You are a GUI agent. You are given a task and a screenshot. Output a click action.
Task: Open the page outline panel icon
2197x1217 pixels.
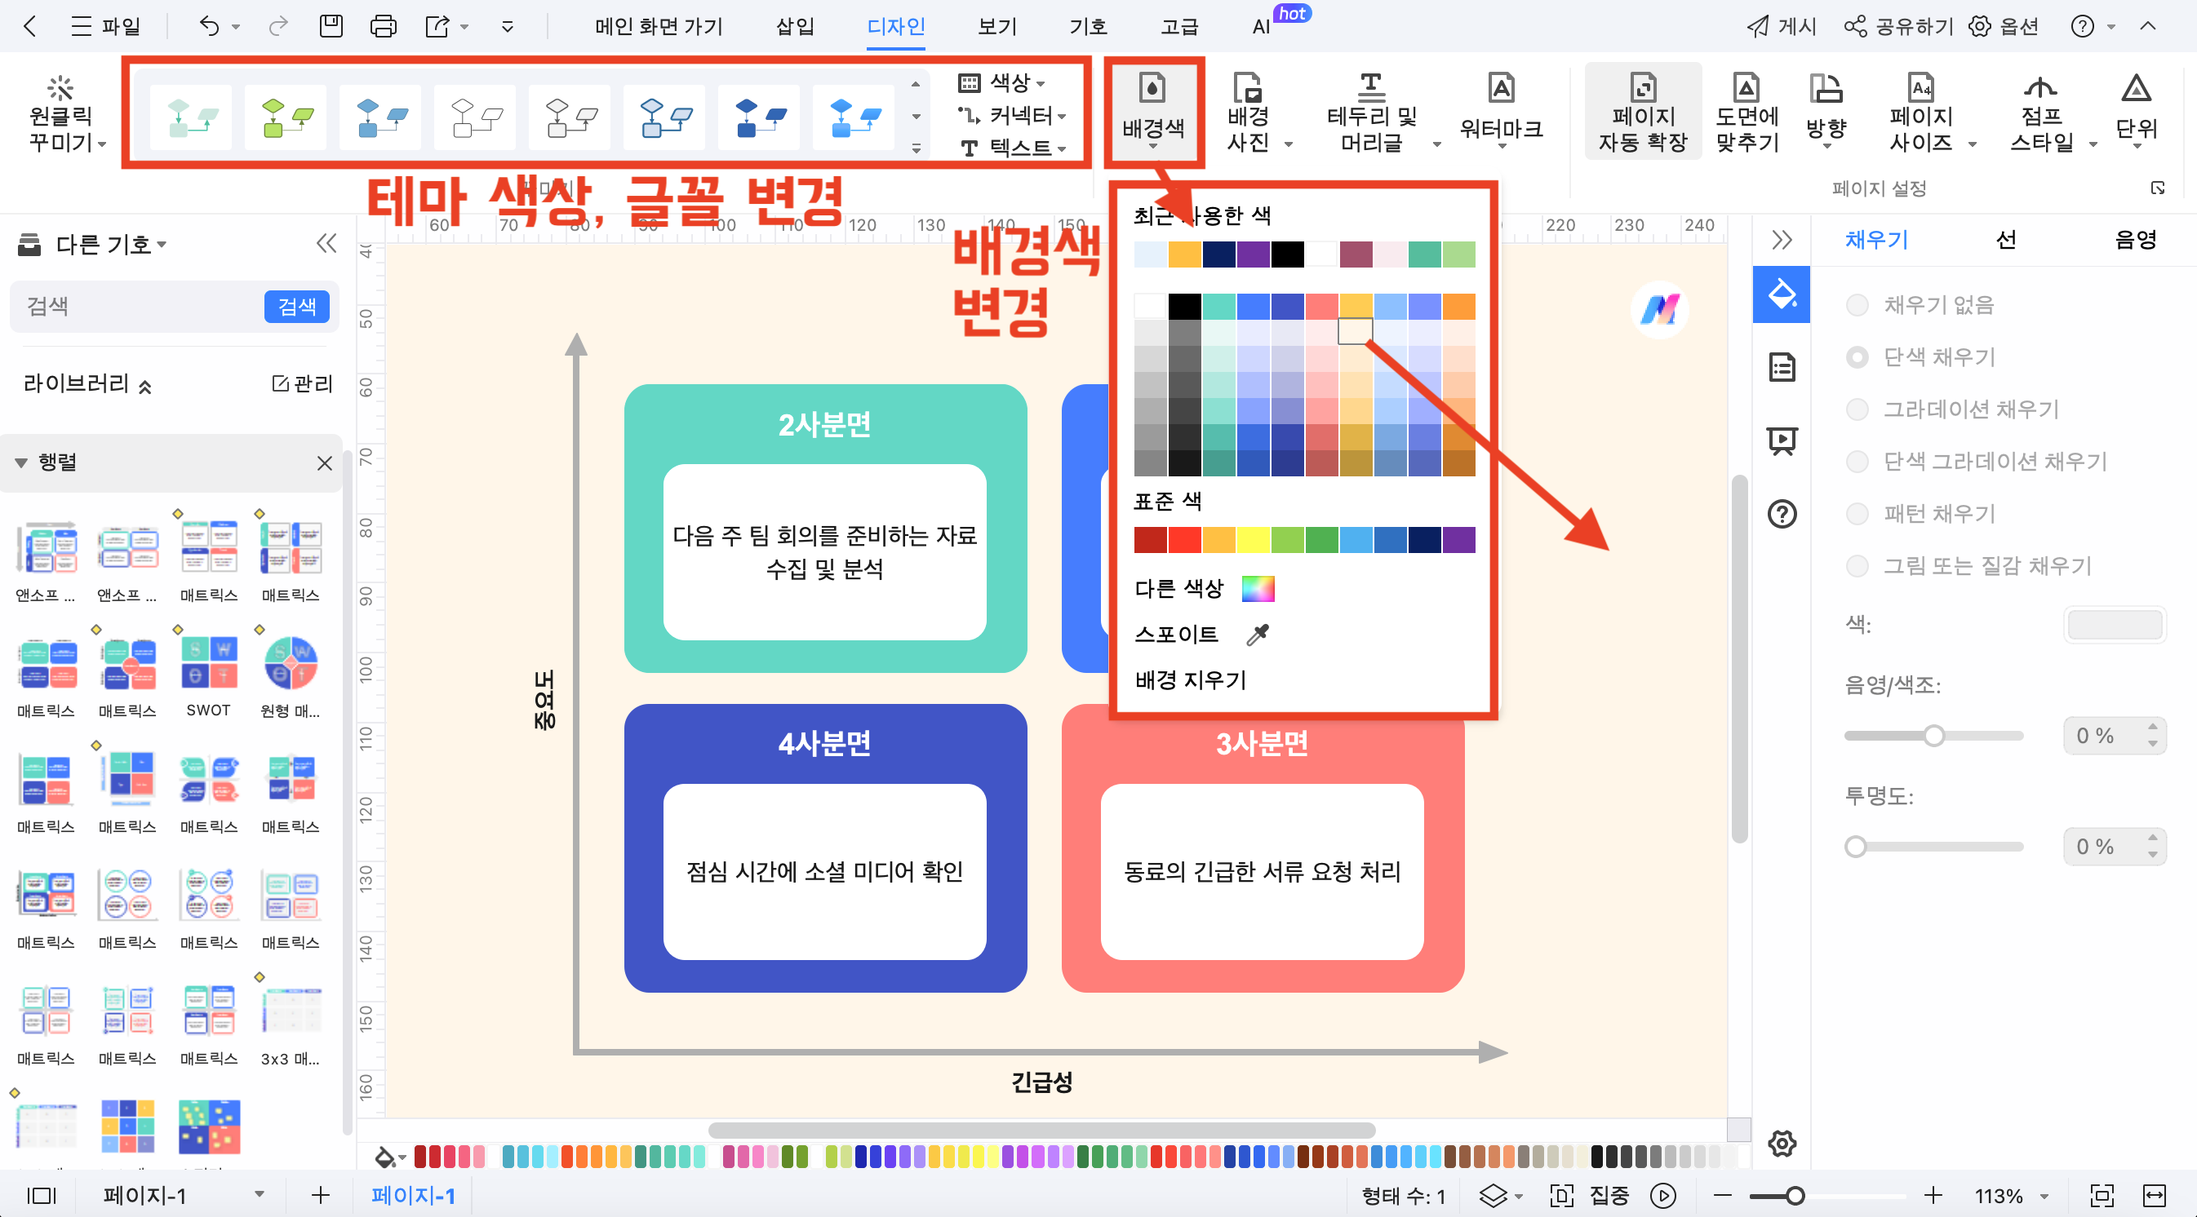click(x=1782, y=367)
